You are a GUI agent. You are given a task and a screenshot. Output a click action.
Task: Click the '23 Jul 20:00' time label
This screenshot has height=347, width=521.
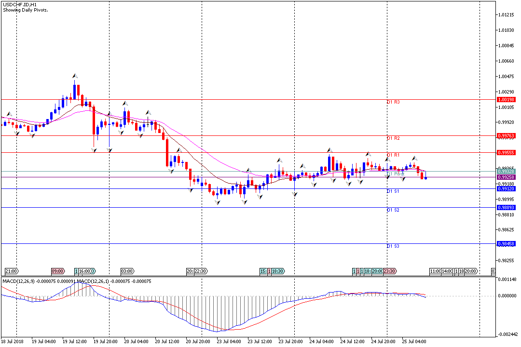291,342
